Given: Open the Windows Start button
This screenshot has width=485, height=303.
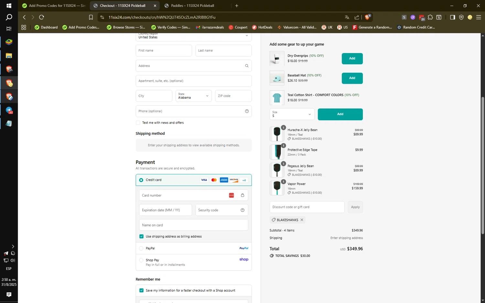Looking at the screenshot, I should tap(9, 5).
